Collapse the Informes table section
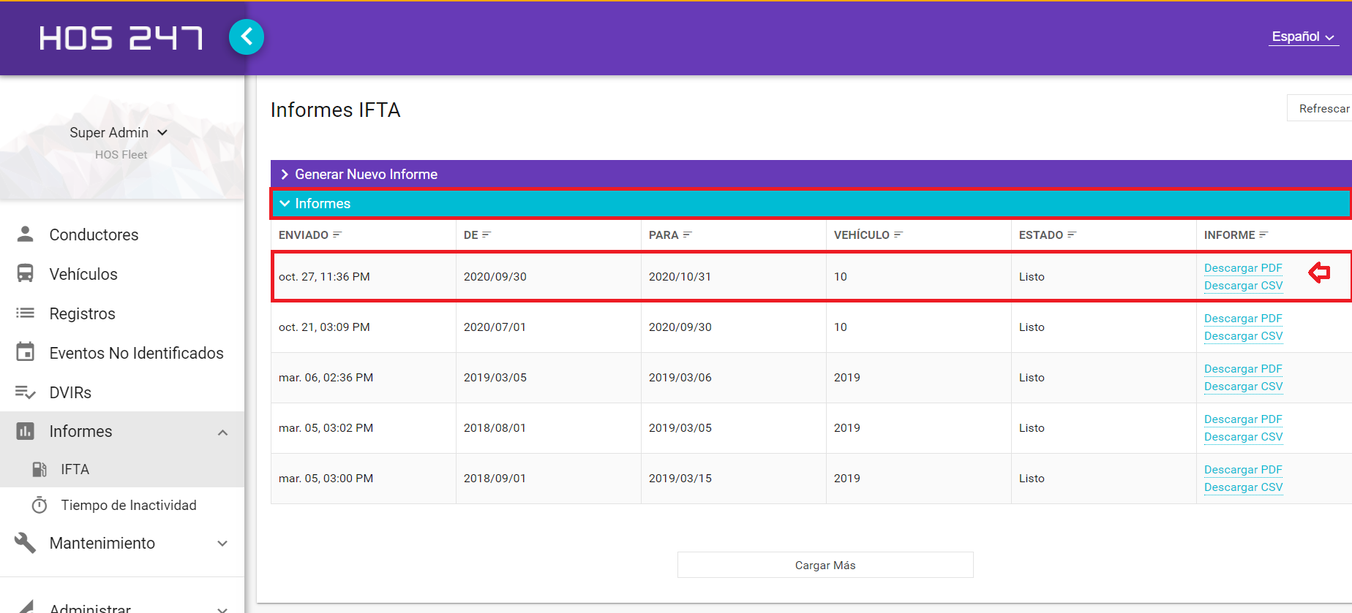Image resolution: width=1352 pixels, height=613 pixels. 811,203
